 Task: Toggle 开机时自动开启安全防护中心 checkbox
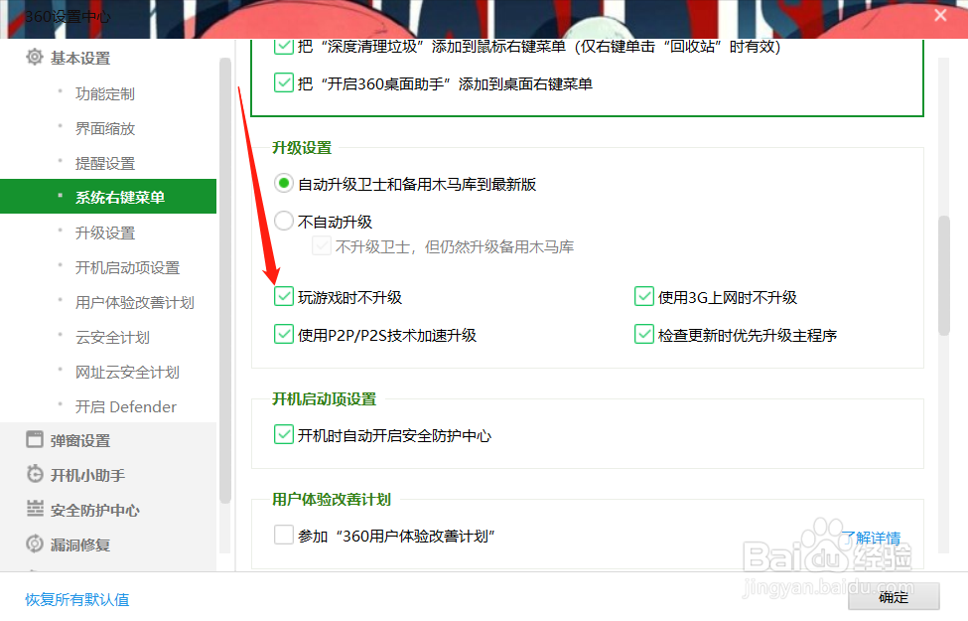(283, 434)
